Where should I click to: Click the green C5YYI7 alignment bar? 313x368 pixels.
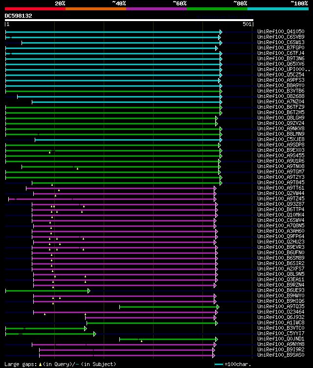[x=50, y=334]
